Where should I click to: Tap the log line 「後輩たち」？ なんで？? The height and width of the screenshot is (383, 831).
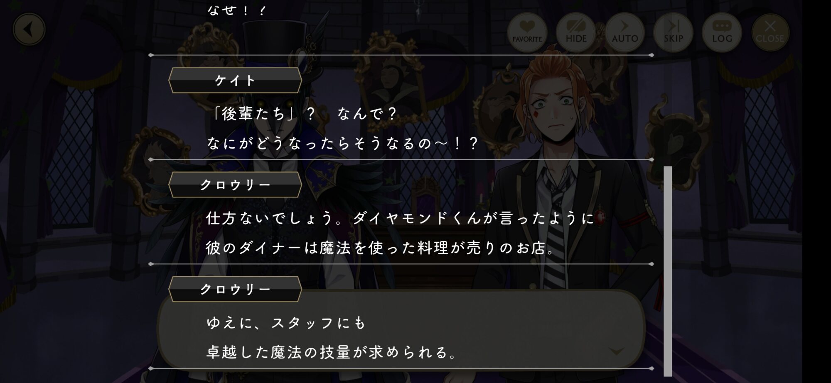point(302,113)
